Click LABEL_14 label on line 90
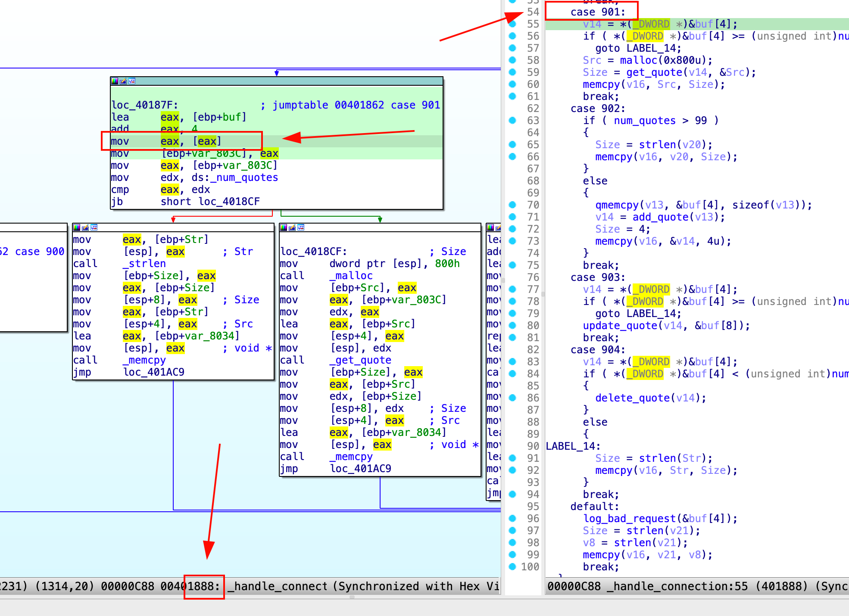The width and height of the screenshot is (849, 616). coord(573,446)
